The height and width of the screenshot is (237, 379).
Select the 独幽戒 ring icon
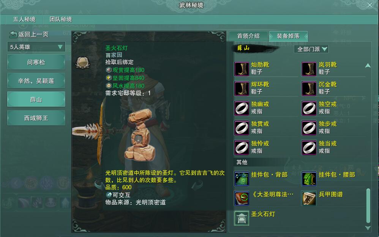(x=242, y=108)
